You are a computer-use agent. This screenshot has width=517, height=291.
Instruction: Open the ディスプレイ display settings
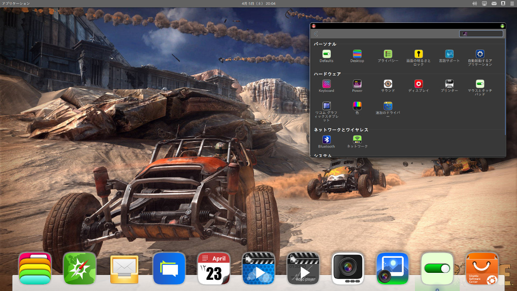[x=418, y=86]
